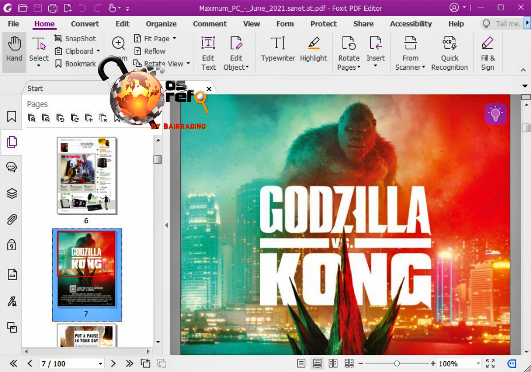Open the Bookmarks side panel

11,116
